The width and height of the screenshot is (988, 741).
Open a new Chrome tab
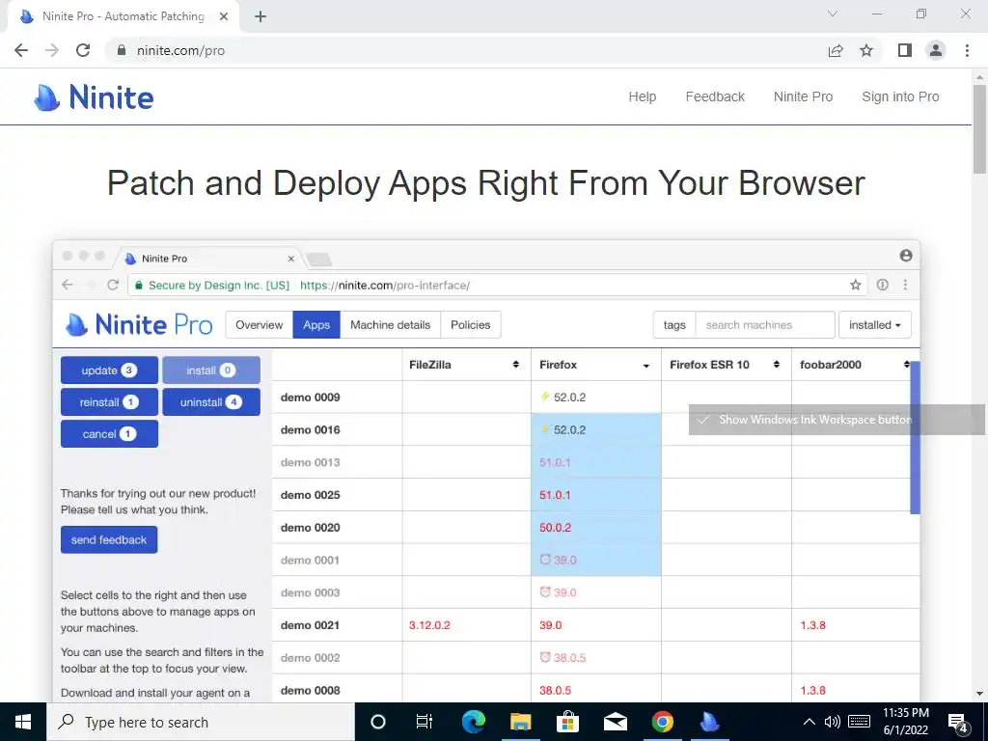pyautogui.click(x=261, y=16)
